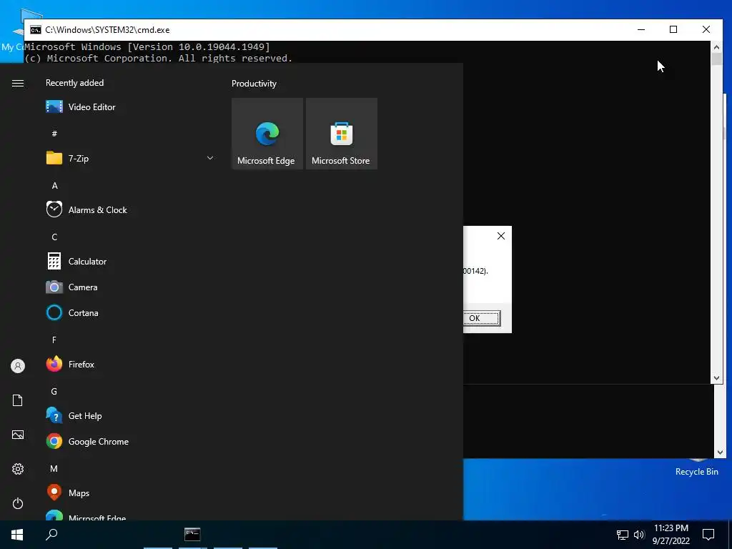
Task: Click the 'M' letter header
Action: [54, 469]
